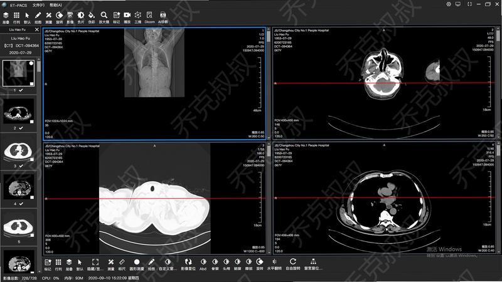Apply 伪彩 pseudo-color tool
The width and height of the screenshot is (502, 282).
(92, 18)
